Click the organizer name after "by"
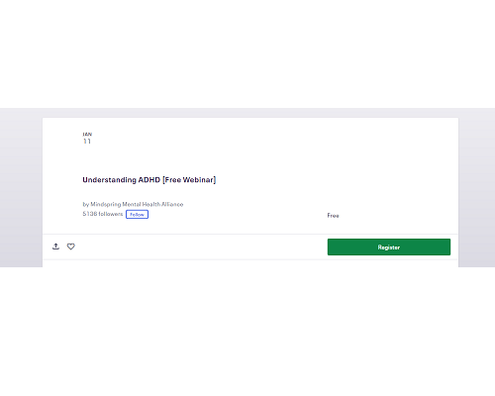Viewport: 495px width, 396px height. (x=137, y=204)
